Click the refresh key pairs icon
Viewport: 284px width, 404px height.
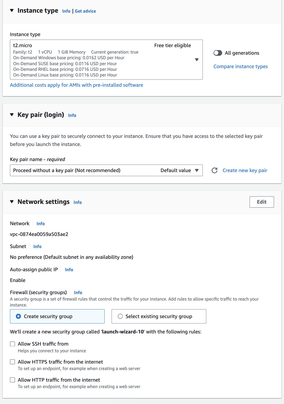(x=214, y=170)
